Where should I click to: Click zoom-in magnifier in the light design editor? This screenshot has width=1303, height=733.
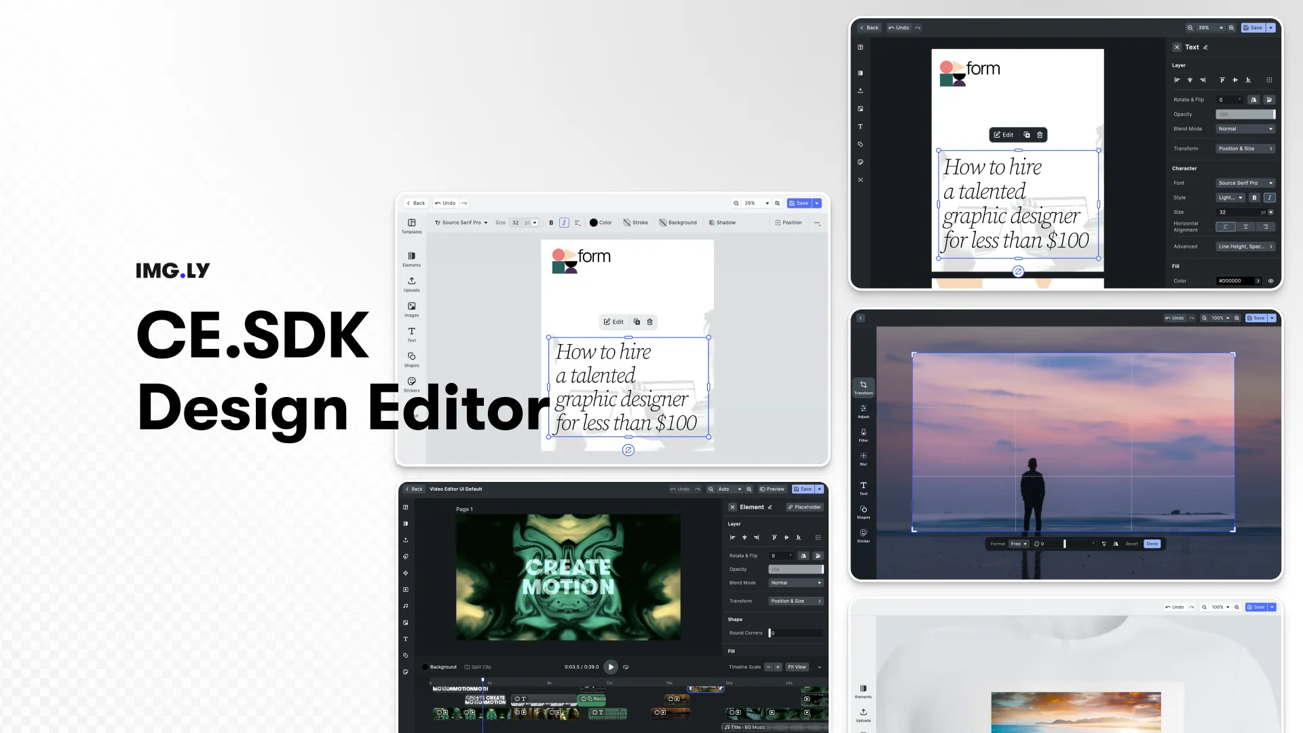coord(778,203)
